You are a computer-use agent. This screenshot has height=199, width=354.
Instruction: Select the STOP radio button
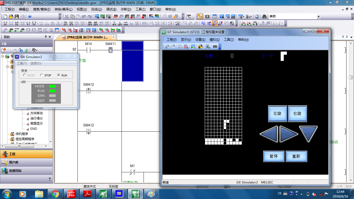click(x=42, y=75)
